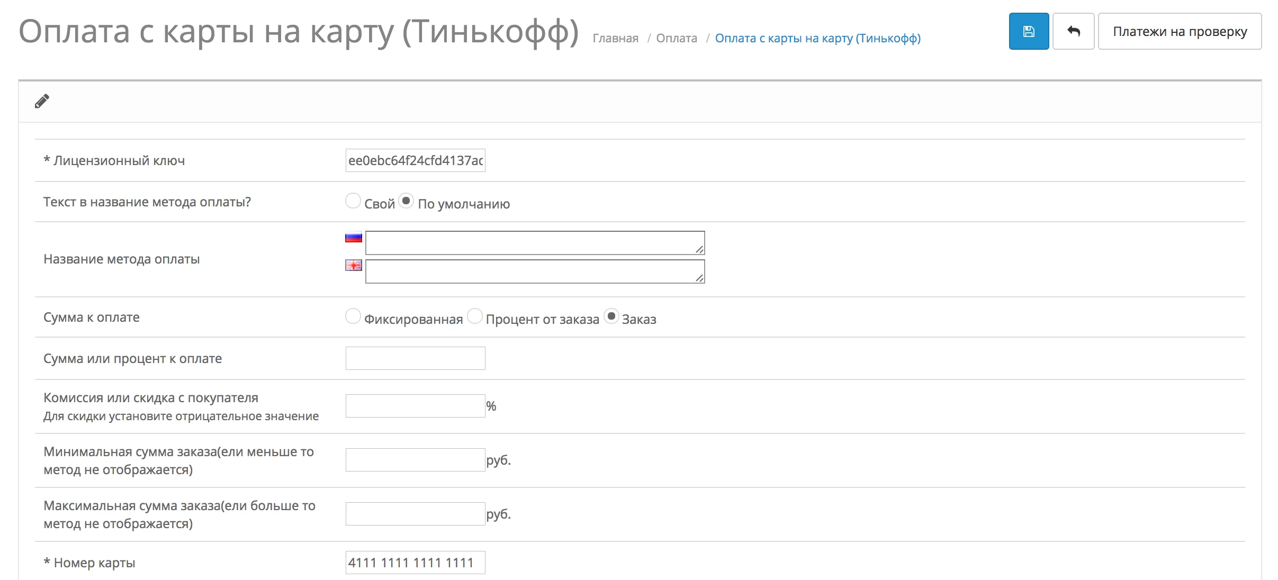Click the Russian payment method name textarea

coord(535,243)
